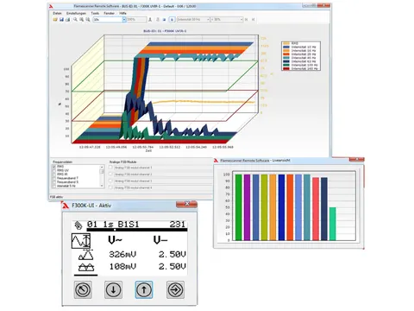Image resolution: width=414 pixels, height=311 pixels.
Task: Click the waveform amplitude icon on F300K display
Action: click(x=81, y=241)
